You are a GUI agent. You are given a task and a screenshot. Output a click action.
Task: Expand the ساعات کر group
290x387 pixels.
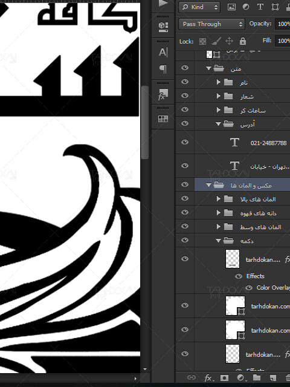(x=219, y=109)
